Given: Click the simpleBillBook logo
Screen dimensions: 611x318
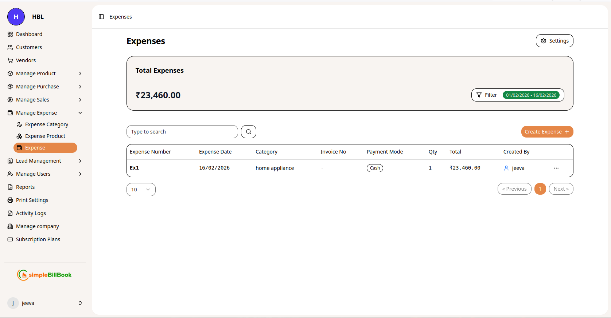Looking at the screenshot, I should pos(44,275).
